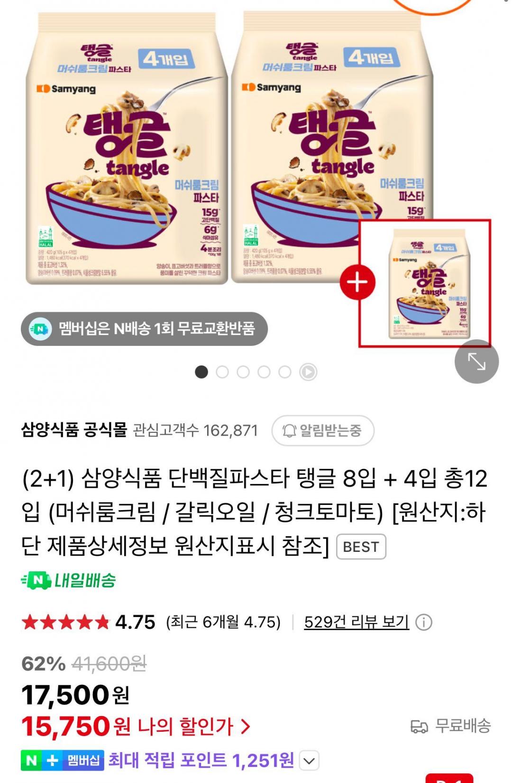The image size is (512, 783).
Task: Open 나의 할인가 details chevron
Action: [x=245, y=726]
